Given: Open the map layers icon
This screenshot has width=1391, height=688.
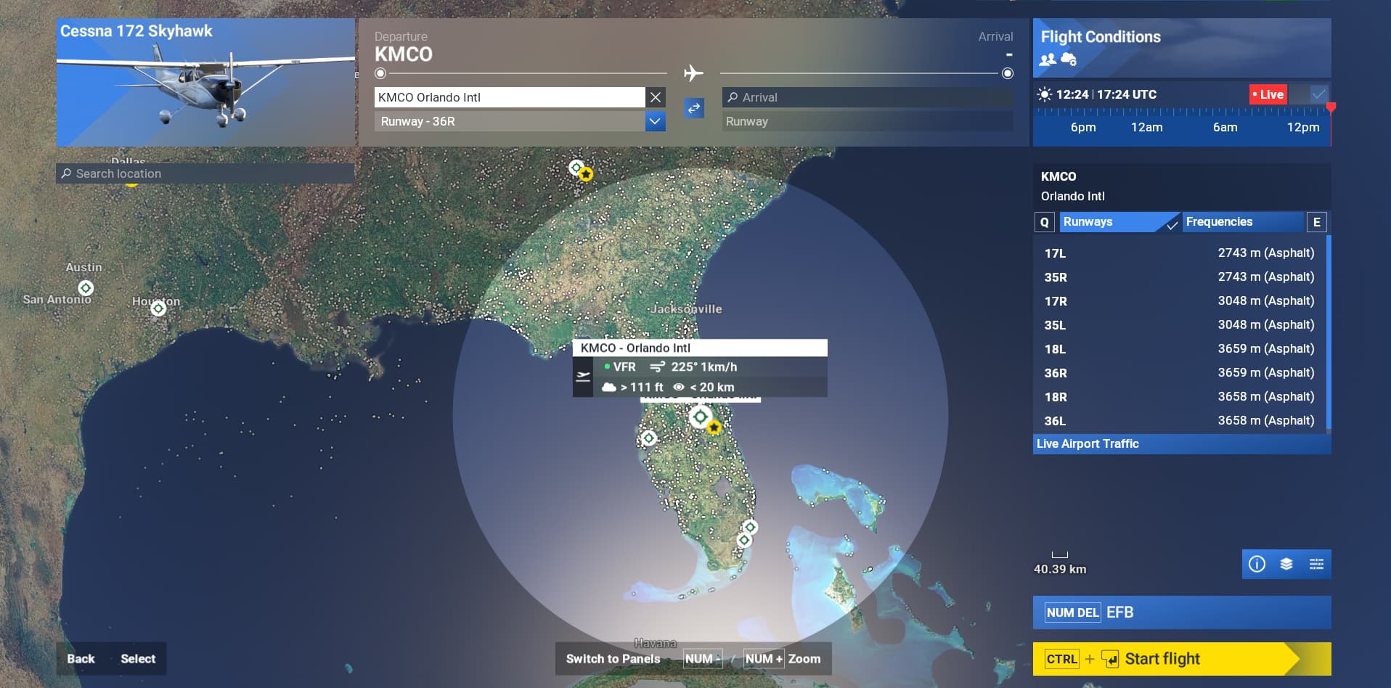Looking at the screenshot, I should [x=1286, y=564].
